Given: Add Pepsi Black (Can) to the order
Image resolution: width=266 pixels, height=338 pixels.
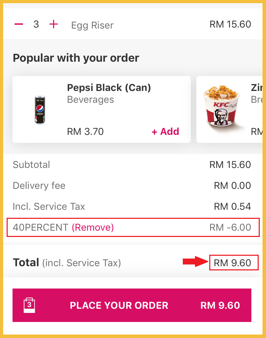Looking at the screenshot, I should point(165,132).
